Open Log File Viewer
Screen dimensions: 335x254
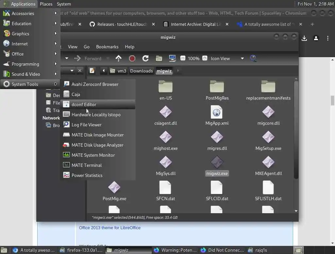tap(97, 125)
